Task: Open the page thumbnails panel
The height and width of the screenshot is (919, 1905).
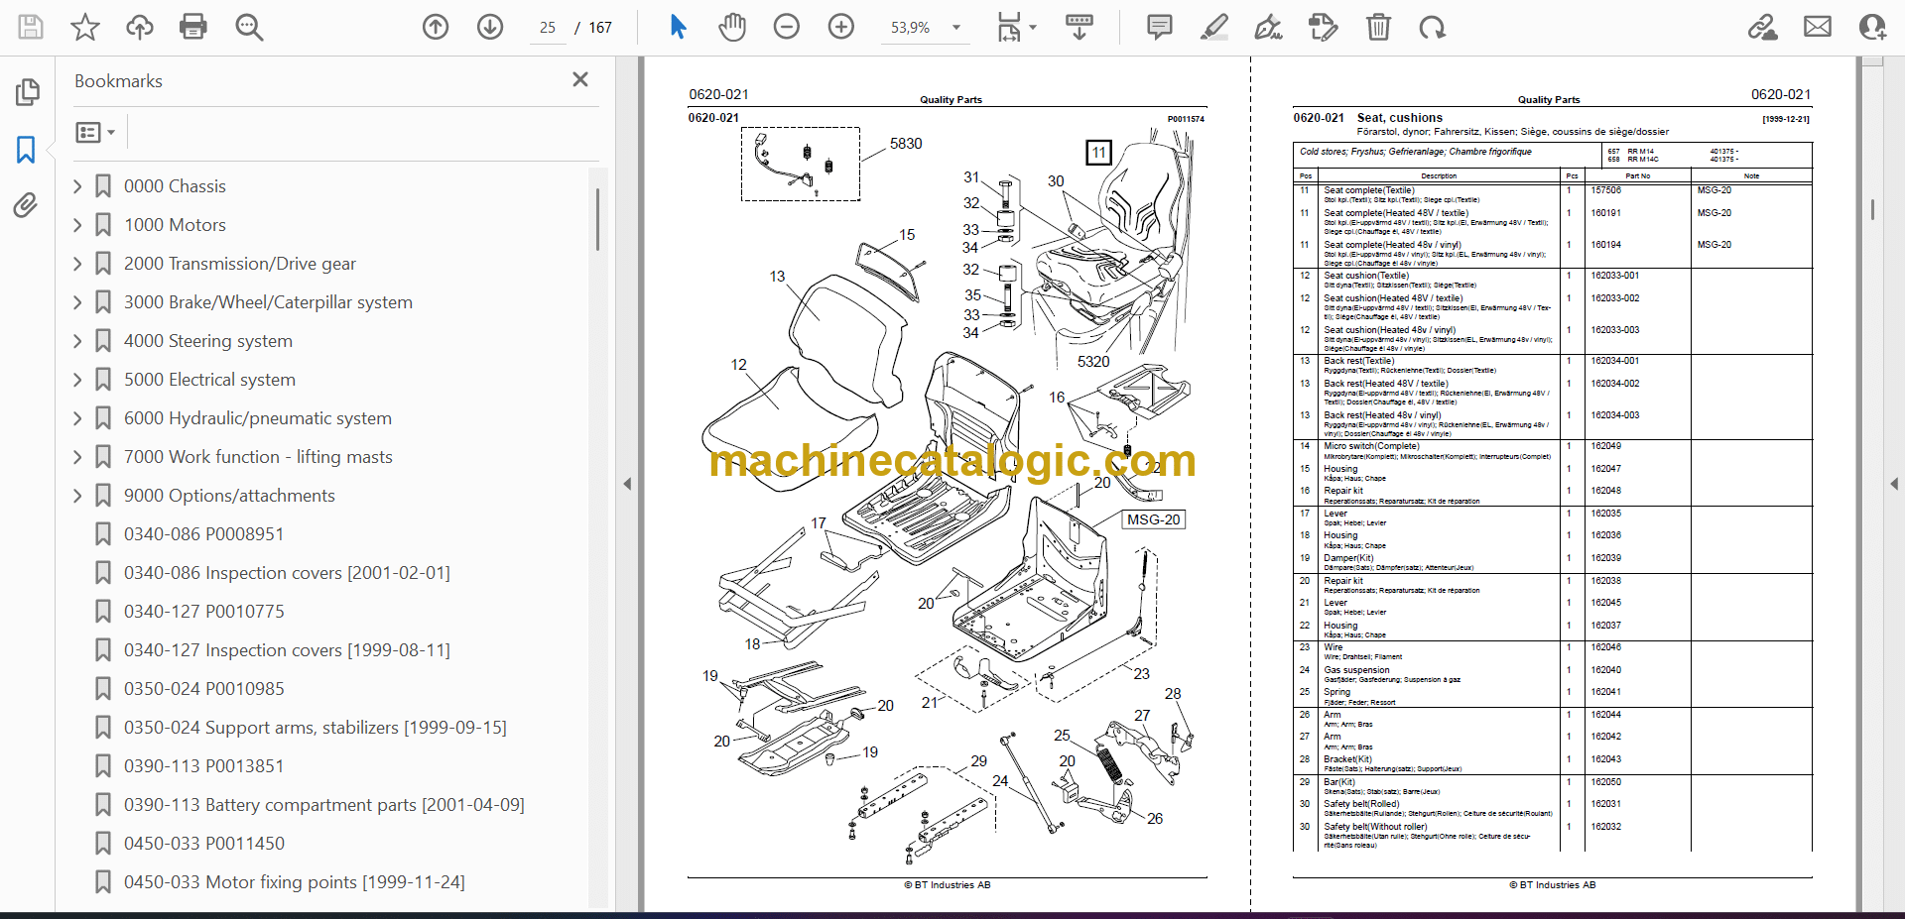Action: point(27,92)
